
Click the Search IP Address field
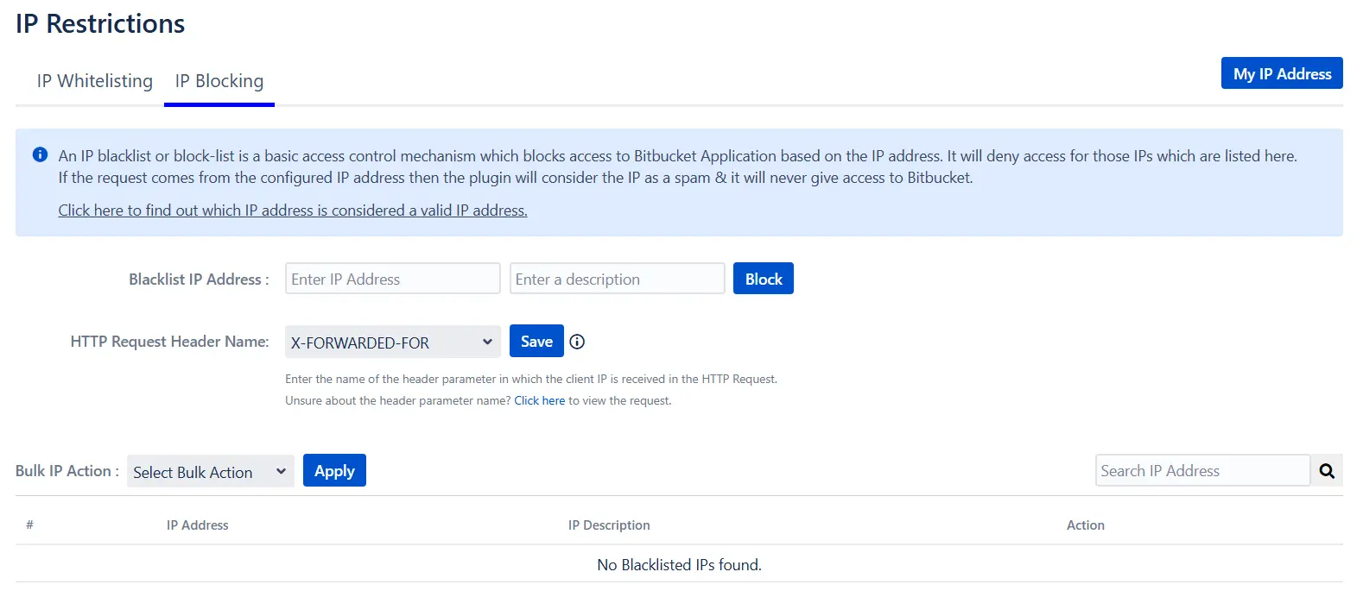(1201, 470)
